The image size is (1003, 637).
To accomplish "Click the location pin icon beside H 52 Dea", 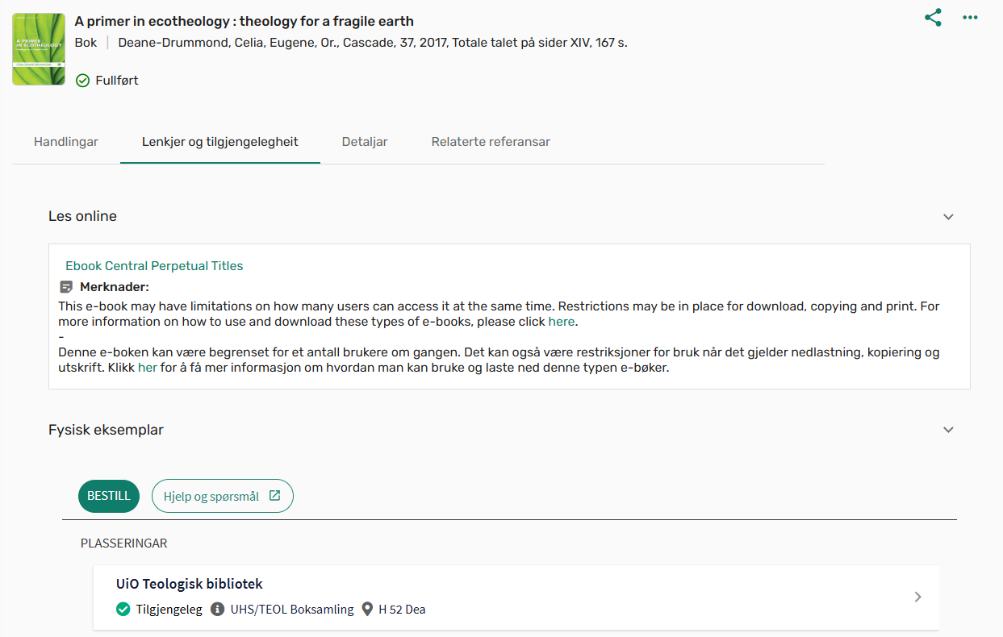I will pyautogui.click(x=368, y=610).
